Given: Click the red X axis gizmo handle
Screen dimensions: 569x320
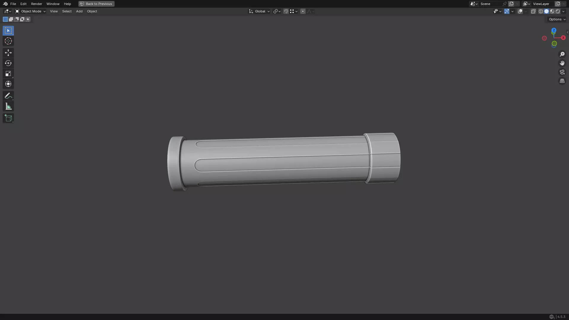Looking at the screenshot, I should 563,38.
